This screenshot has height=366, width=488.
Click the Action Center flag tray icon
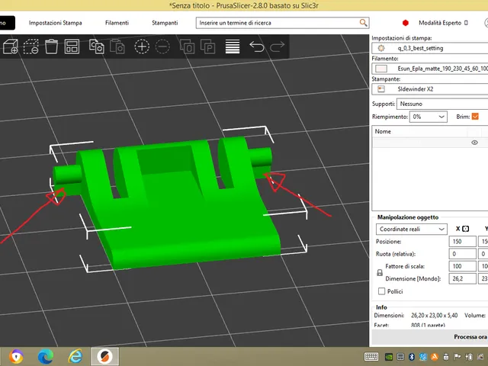[457, 357]
